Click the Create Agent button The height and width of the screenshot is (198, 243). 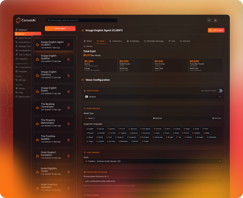[60, 29]
